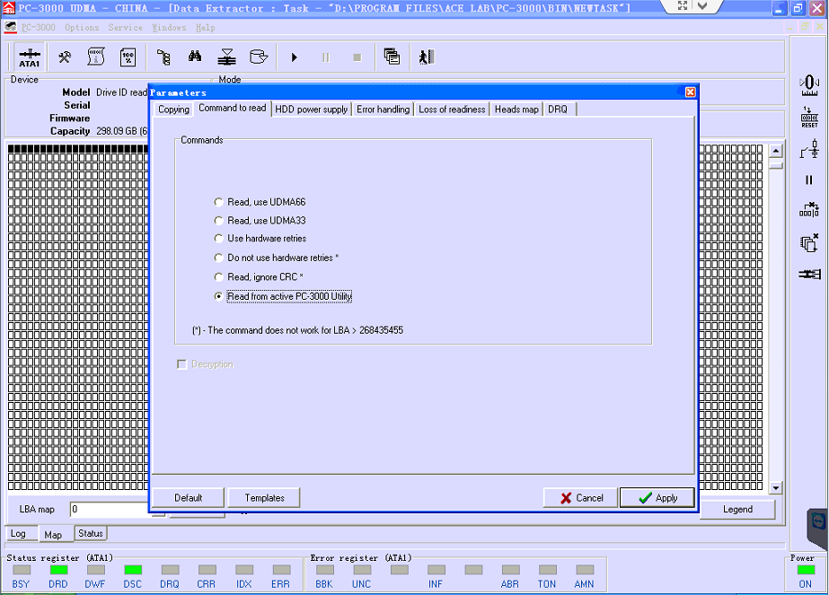The width and height of the screenshot is (829, 595).
Task: Click the RESET icon in right sidebar
Action: coord(809,118)
